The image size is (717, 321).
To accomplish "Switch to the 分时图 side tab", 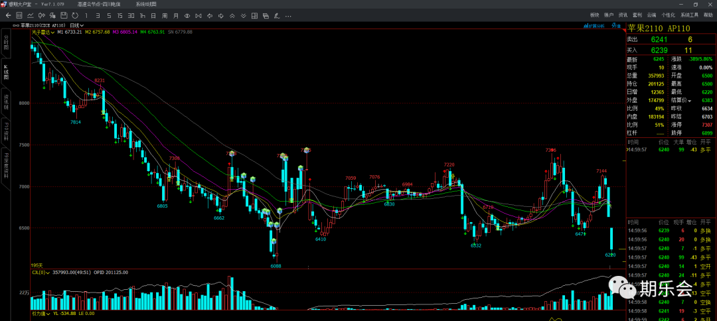I will [6, 42].
